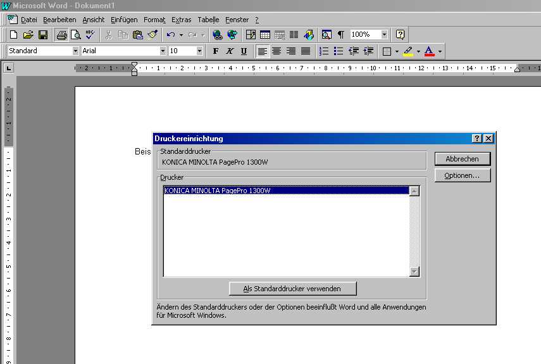Click printer list scrollbar down arrow
The height and width of the screenshot is (364, 541).
[414, 272]
